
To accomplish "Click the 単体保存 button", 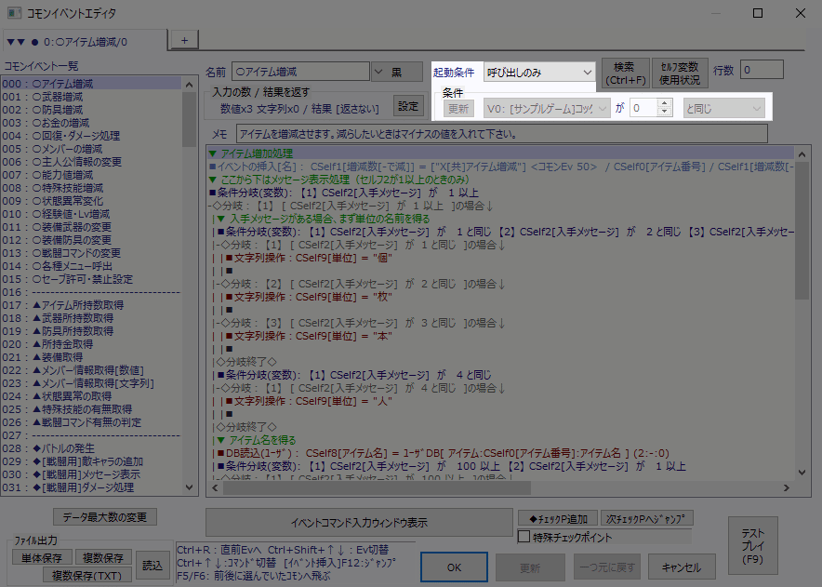I will tap(42, 558).
